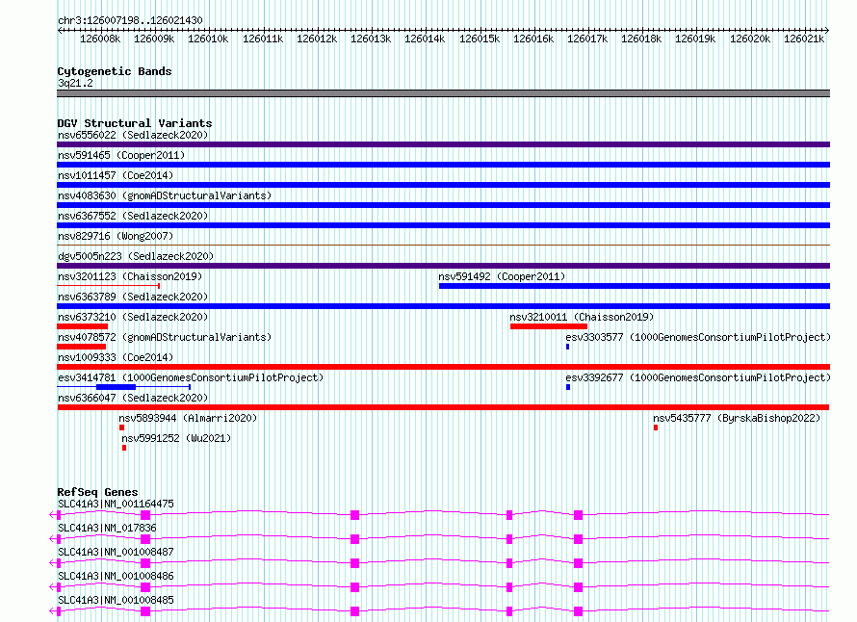Select the SLC41A3|NM_001008487 transcript label

coord(116,552)
